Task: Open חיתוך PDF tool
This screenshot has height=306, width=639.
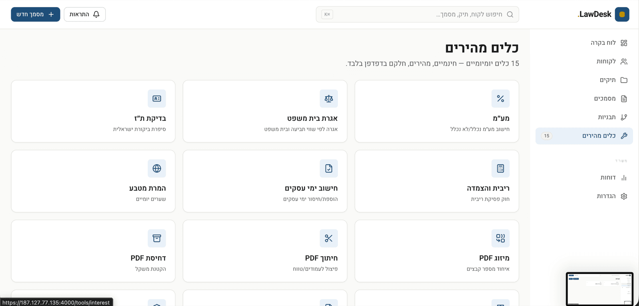Action: click(x=321, y=258)
